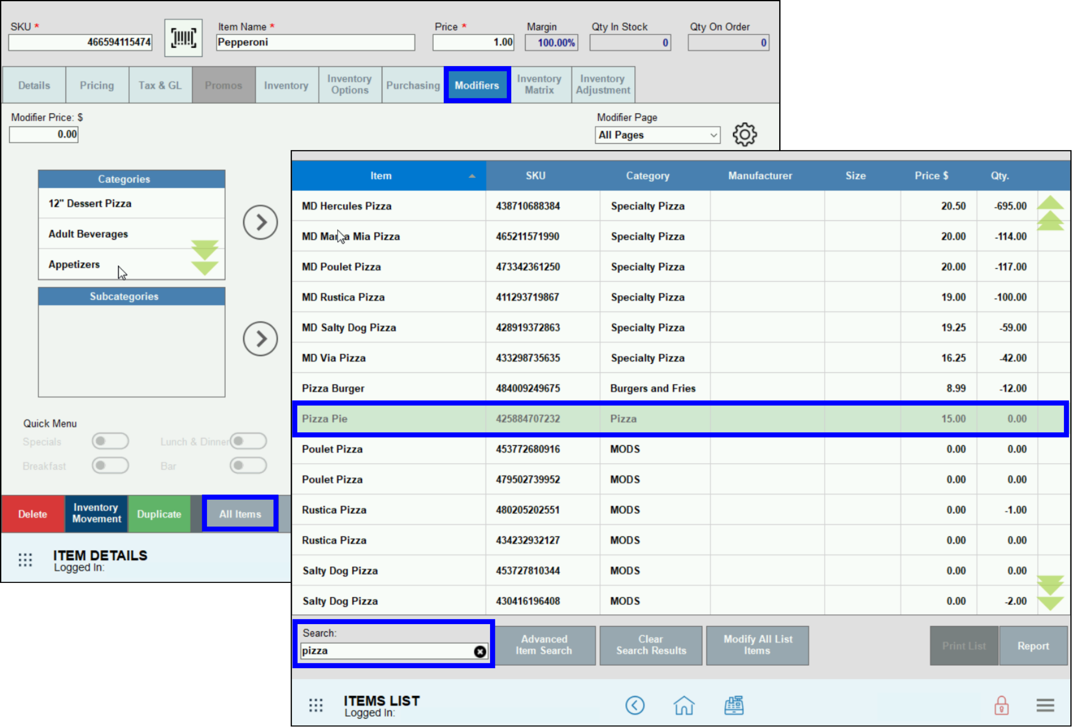
Task: Click the arrow button beside Subcategories list
Action: click(260, 339)
